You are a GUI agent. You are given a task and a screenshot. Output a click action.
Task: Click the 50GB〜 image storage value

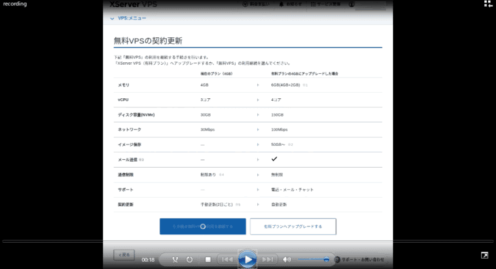point(278,145)
